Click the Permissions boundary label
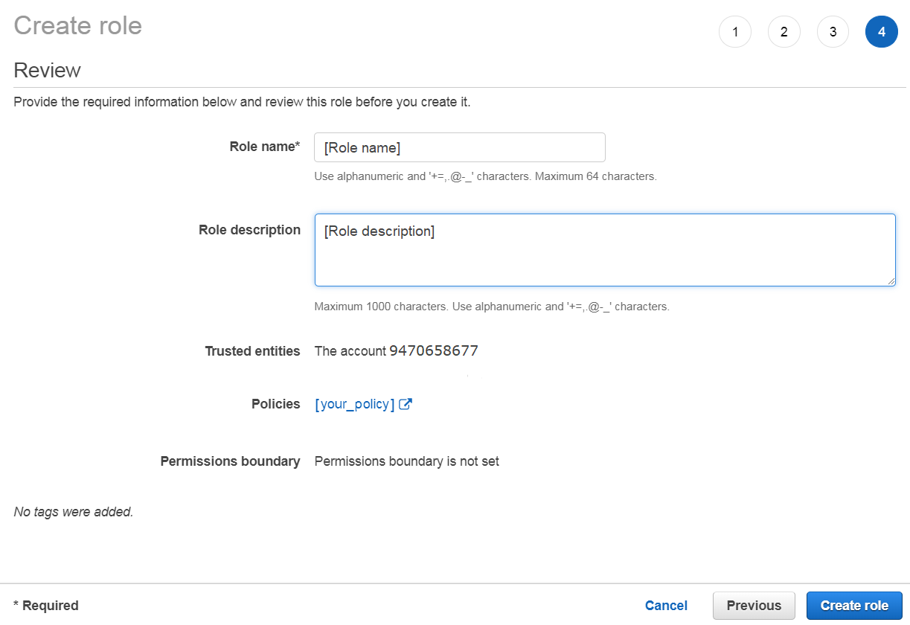 230,461
